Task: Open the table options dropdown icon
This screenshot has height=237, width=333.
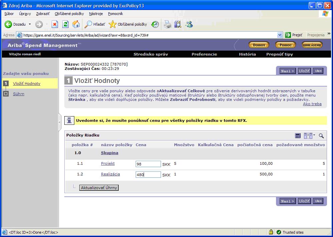Action: pyautogui.click(x=309, y=135)
